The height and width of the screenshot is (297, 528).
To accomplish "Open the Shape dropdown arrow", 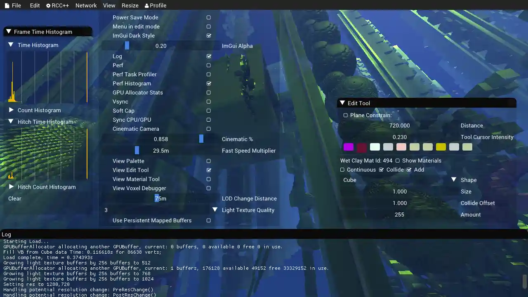I will pos(453,180).
